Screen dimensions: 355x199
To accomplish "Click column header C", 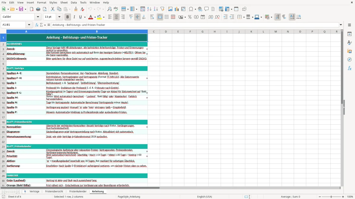I will point(154,32).
